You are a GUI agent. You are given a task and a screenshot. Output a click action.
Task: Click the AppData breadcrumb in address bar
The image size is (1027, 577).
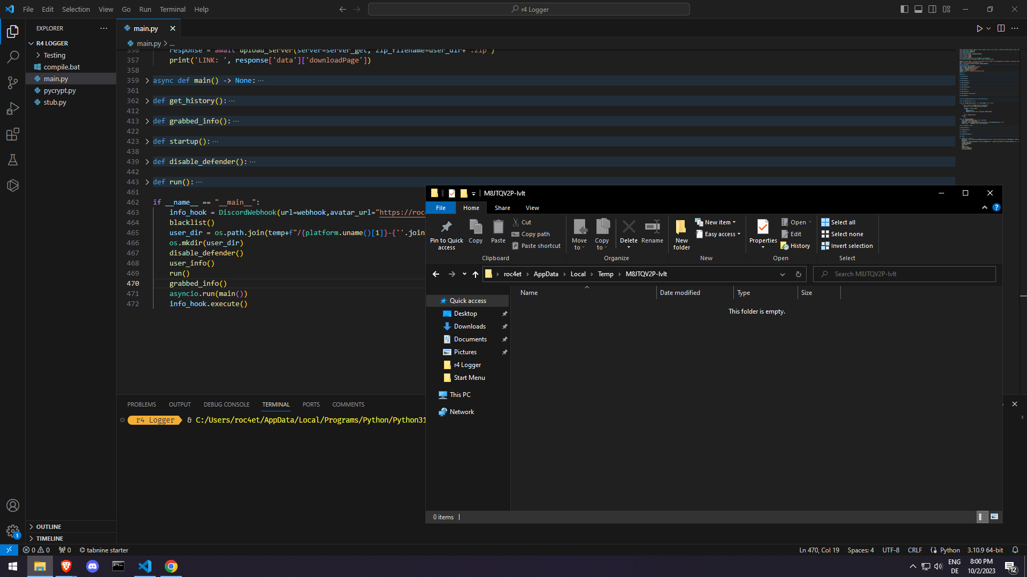546,274
